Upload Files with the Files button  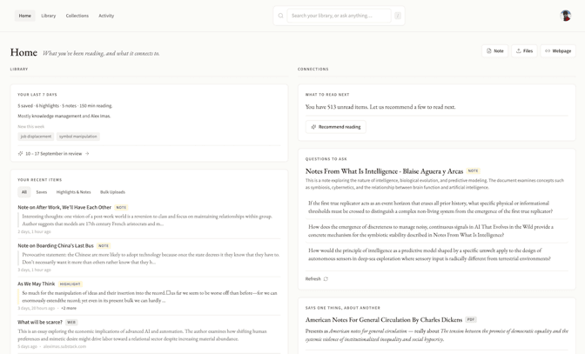coord(524,51)
